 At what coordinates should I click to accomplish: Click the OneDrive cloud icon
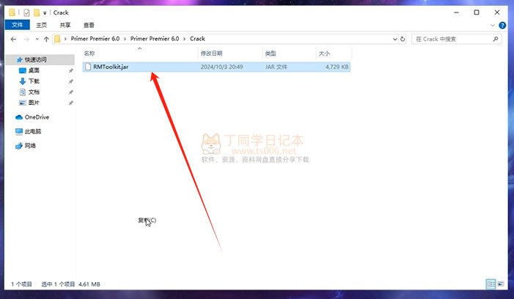(19, 117)
